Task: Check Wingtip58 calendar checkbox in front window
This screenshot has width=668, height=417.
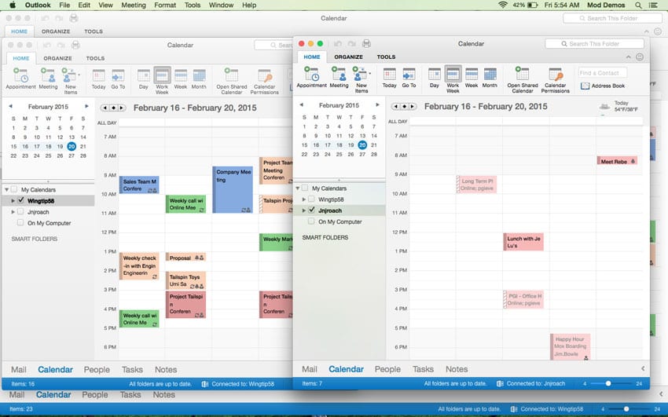Action: pyautogui.click(x=312, y=199)
